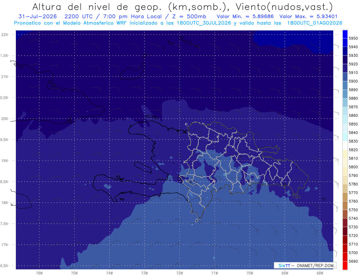Click the colorbar label '5950'
359x277 pixels.
tap(353, 38)
